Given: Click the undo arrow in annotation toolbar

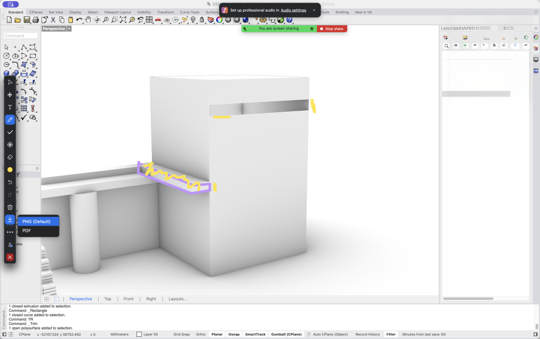Looking at the screenshot, I should [x=9, y=182].
